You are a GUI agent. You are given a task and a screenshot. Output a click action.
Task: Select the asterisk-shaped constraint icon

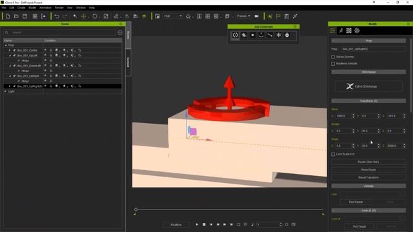pyautogui.click(x=278, y=35)
